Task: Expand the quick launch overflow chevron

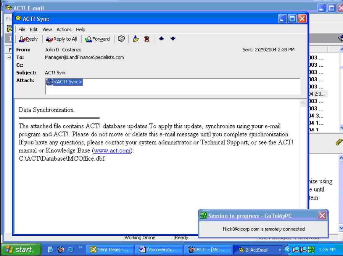Action: click(81, 247)
